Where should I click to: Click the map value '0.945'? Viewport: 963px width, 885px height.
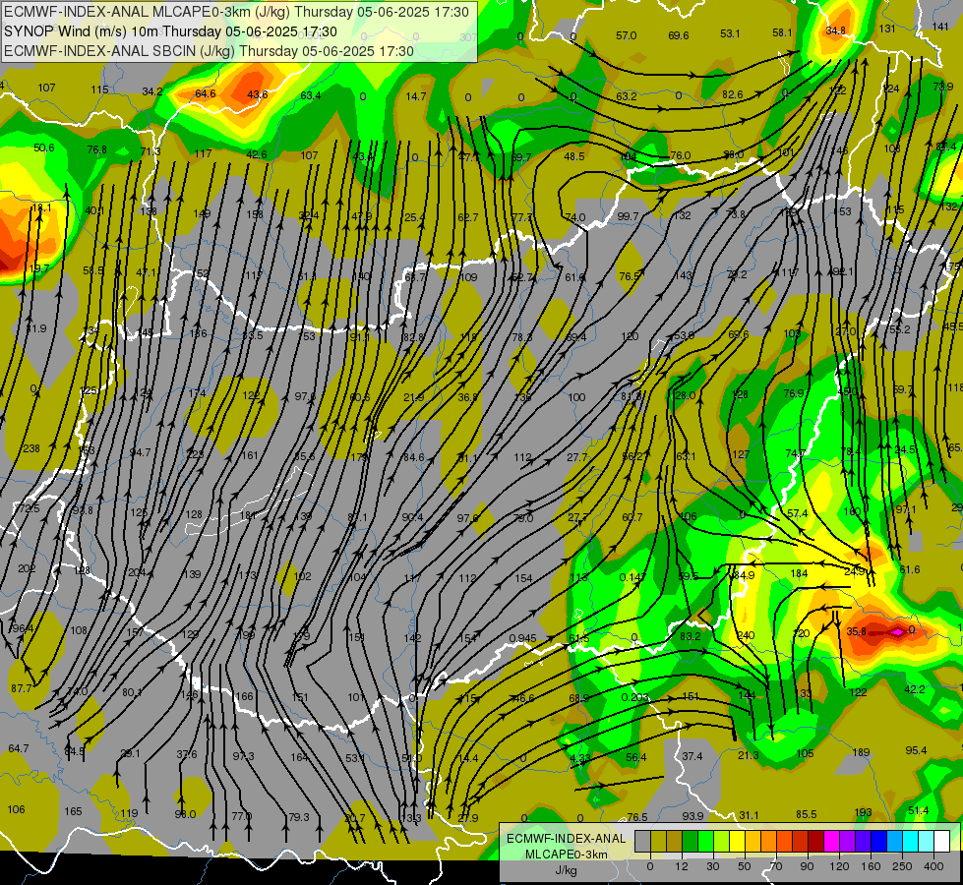click(x=522, y=638)
